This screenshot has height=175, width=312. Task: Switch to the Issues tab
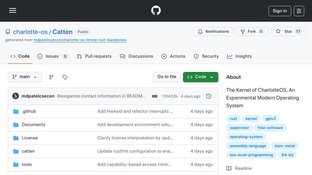(53, 56)
